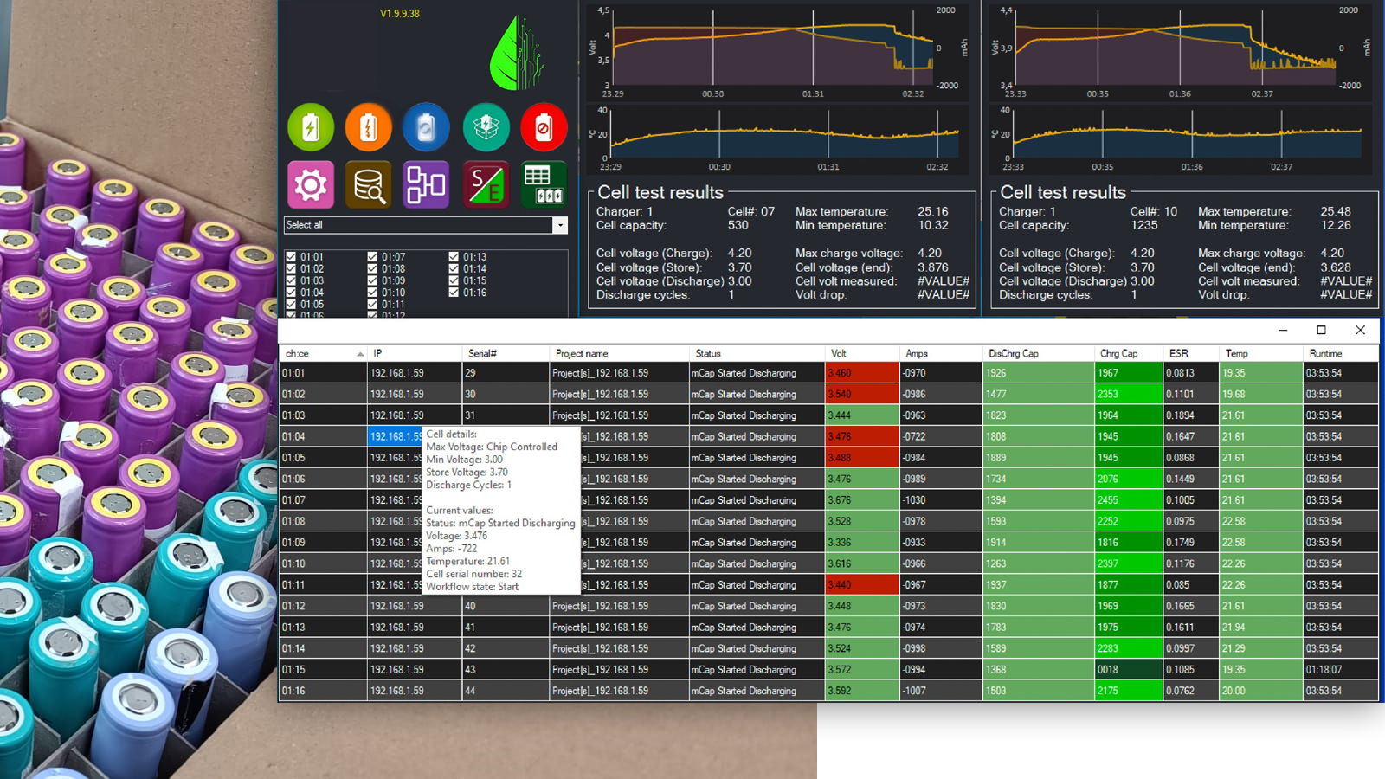Open the green table with batteries icon
This screenshot has width=1385, height=779.
point(544,184)
